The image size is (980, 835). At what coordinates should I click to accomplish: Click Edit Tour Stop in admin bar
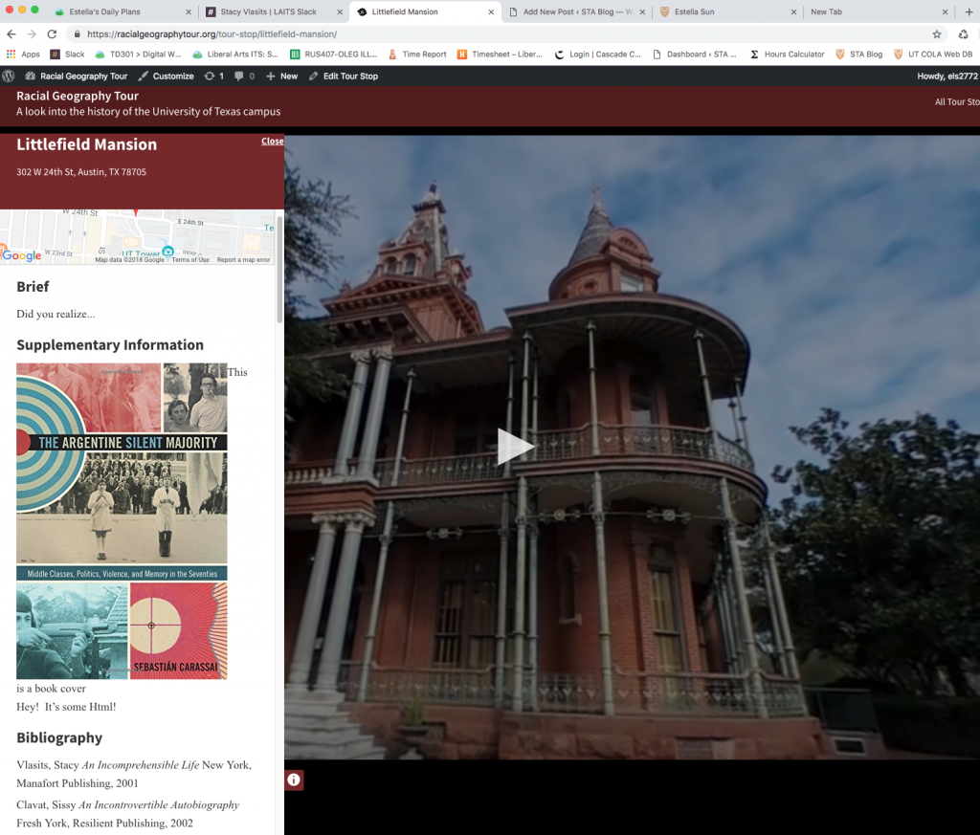tap(342, 76)
